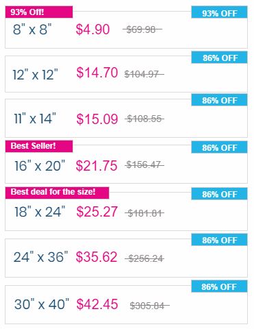254x329 pixels.
Task: Click the 86% OFF badge on 12" x 12"
Action: pyautogui.click(x=219, y=58)
